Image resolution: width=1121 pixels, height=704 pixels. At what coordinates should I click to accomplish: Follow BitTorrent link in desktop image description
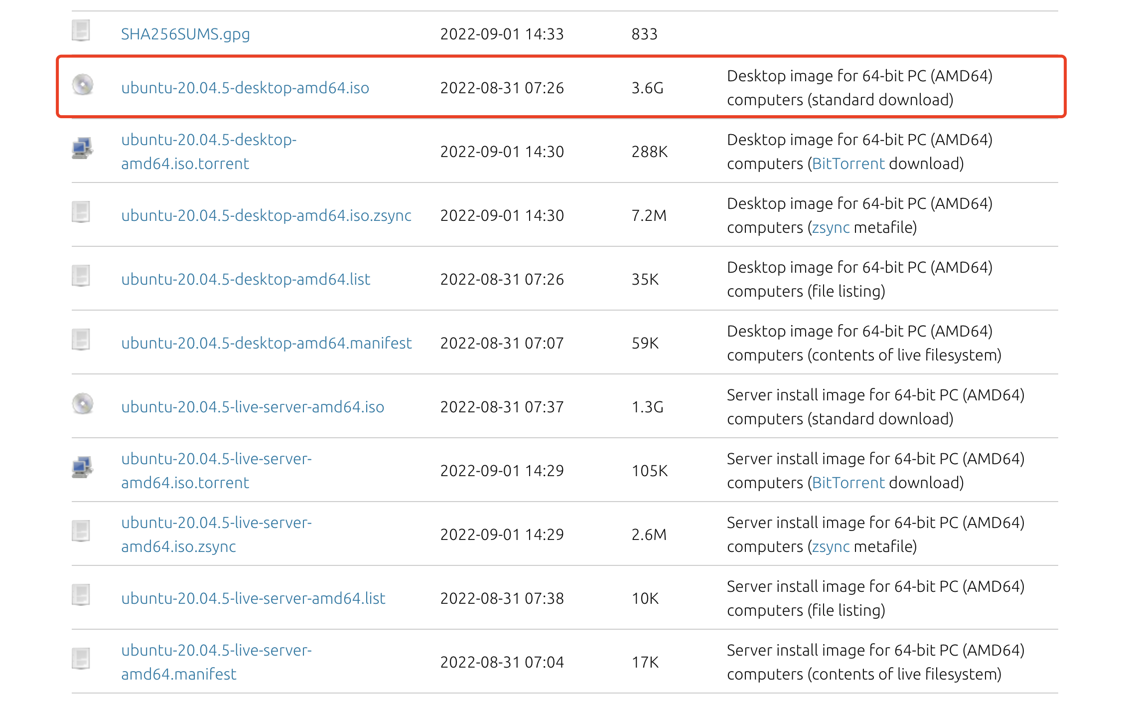click(x=848, y=164)
